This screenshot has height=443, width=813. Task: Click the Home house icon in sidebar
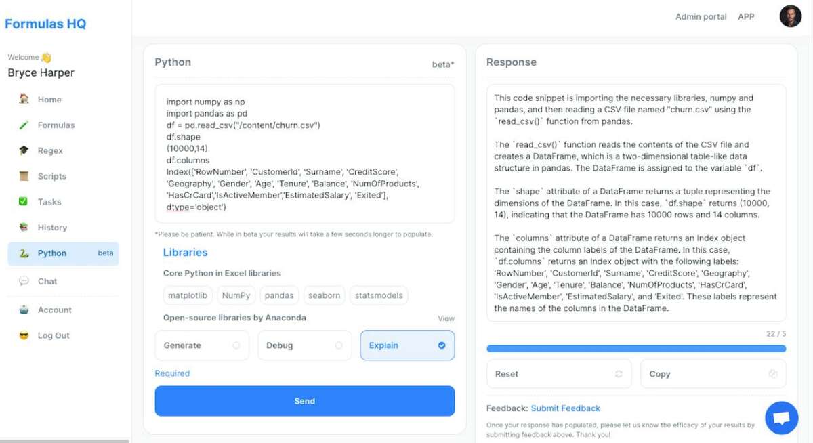tap(24, 99)
